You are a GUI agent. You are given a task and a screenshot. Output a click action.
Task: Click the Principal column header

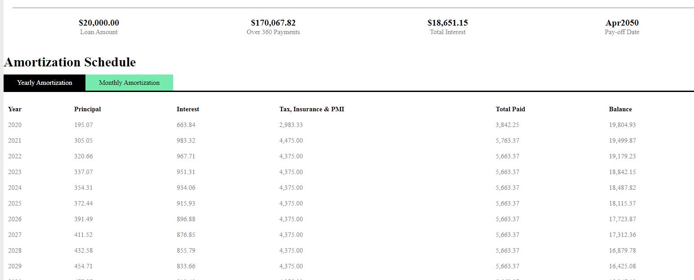click(87, 109)
